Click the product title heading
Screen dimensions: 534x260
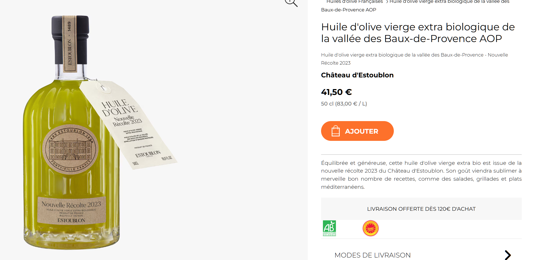tap(418, 33)
